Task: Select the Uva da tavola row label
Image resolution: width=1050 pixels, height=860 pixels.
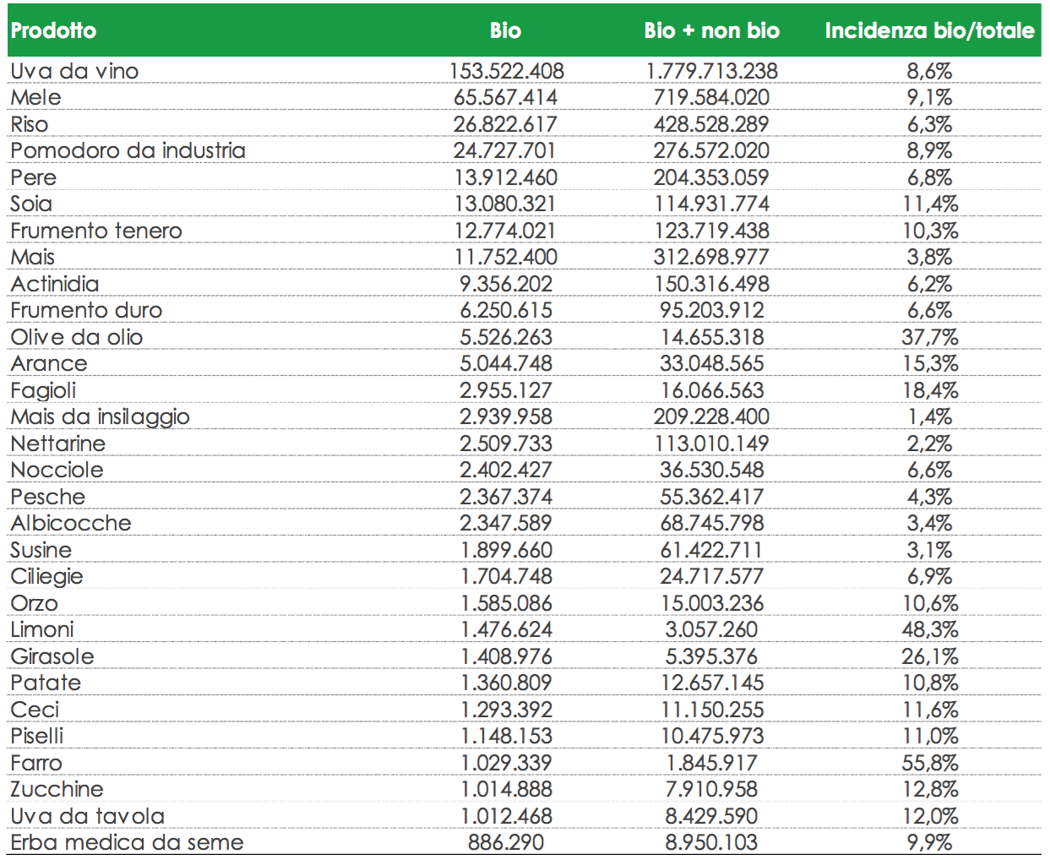Action: (x=87, y=816)
